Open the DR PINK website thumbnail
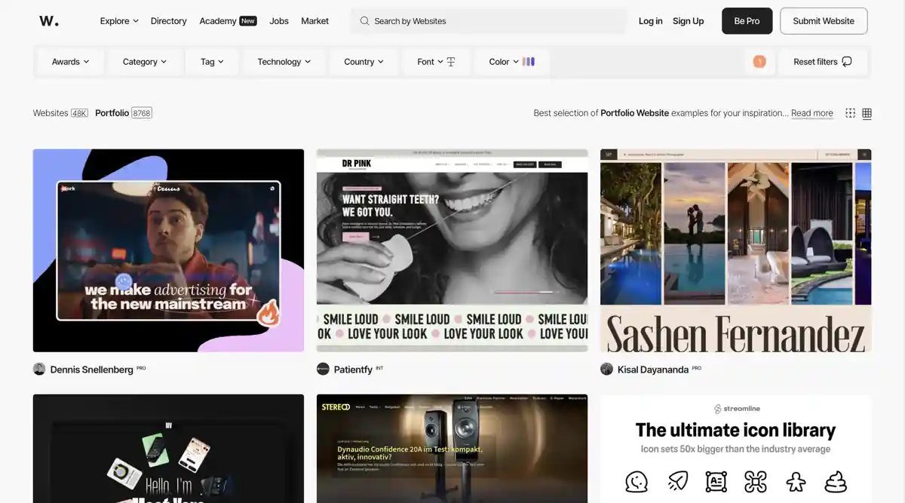 tap(452, 250)
